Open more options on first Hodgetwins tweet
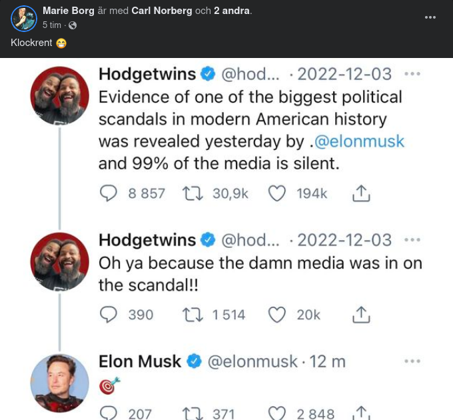453x420 pixels. click(x=412, y=74)
